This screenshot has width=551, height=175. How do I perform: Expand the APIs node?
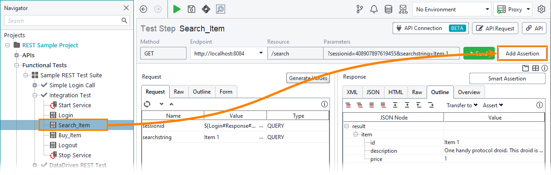pyautogui.click(x=17, y=55)
